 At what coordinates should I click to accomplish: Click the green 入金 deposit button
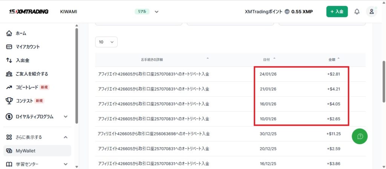(x=337, y=12)
